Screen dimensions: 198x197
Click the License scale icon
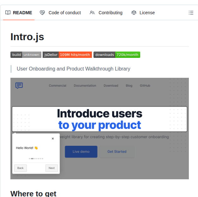134,13
